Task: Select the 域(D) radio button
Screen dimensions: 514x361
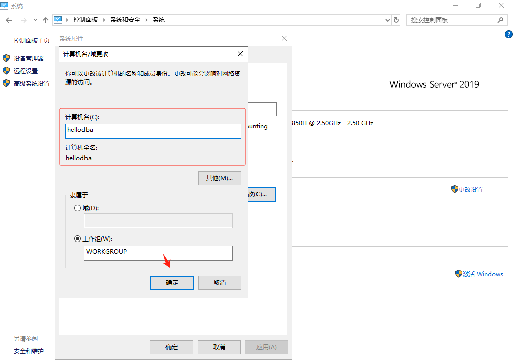Action: click(x=77, y=208)
